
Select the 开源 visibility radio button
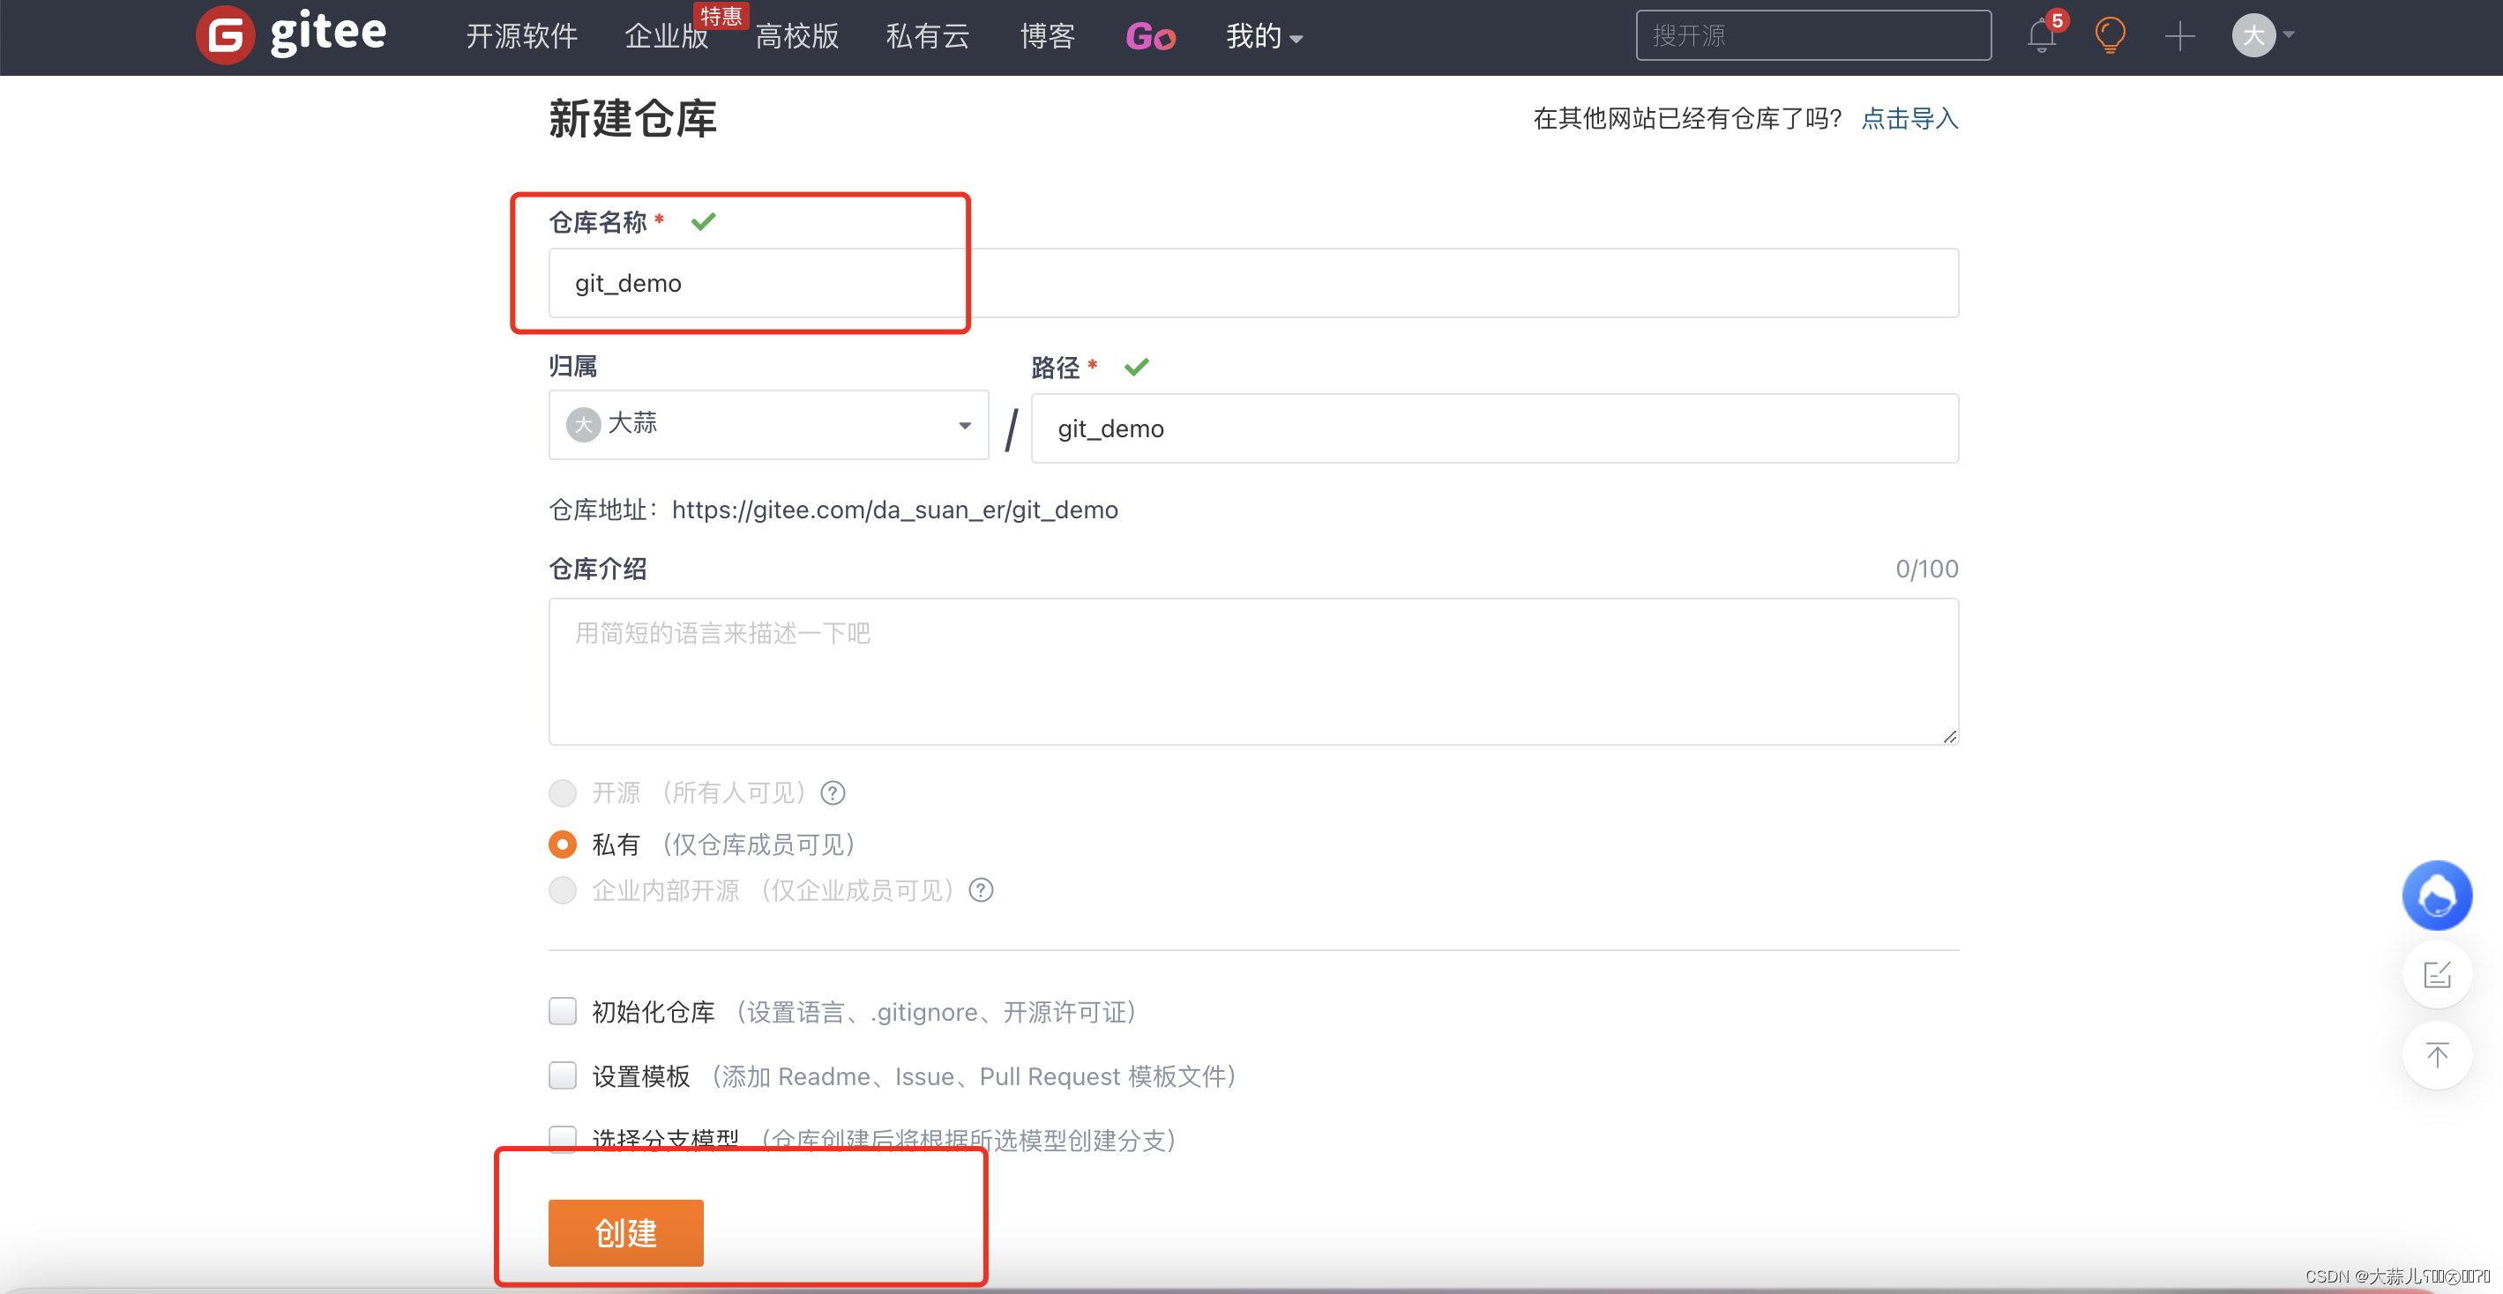[563, 792]
